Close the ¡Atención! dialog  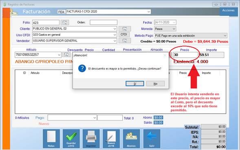[165, 55]
